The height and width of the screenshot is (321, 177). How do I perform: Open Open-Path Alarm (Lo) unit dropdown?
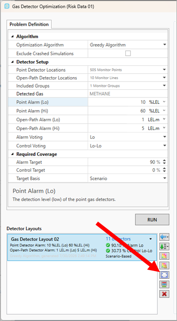pyautogui.click(x=164, y=120)
